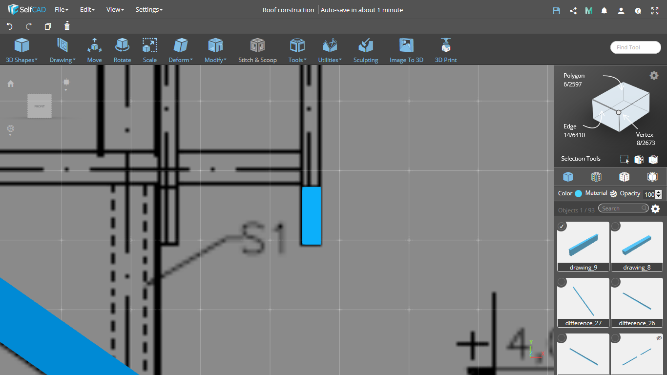Open the pivot options dropdown arrow
Image resolution: width=667 pixels, height=375 pixels.
tap(66, 90)
